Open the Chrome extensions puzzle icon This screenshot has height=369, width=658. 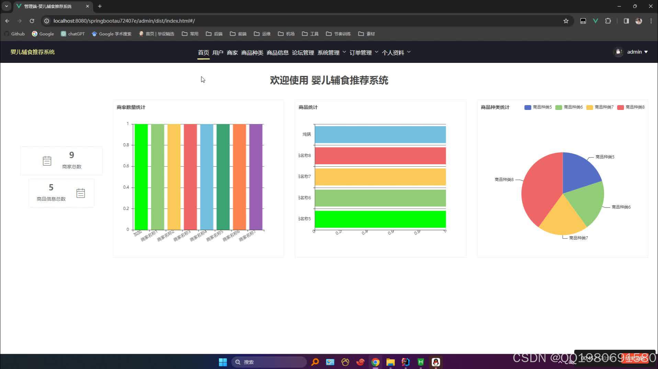tap(608, 21)
